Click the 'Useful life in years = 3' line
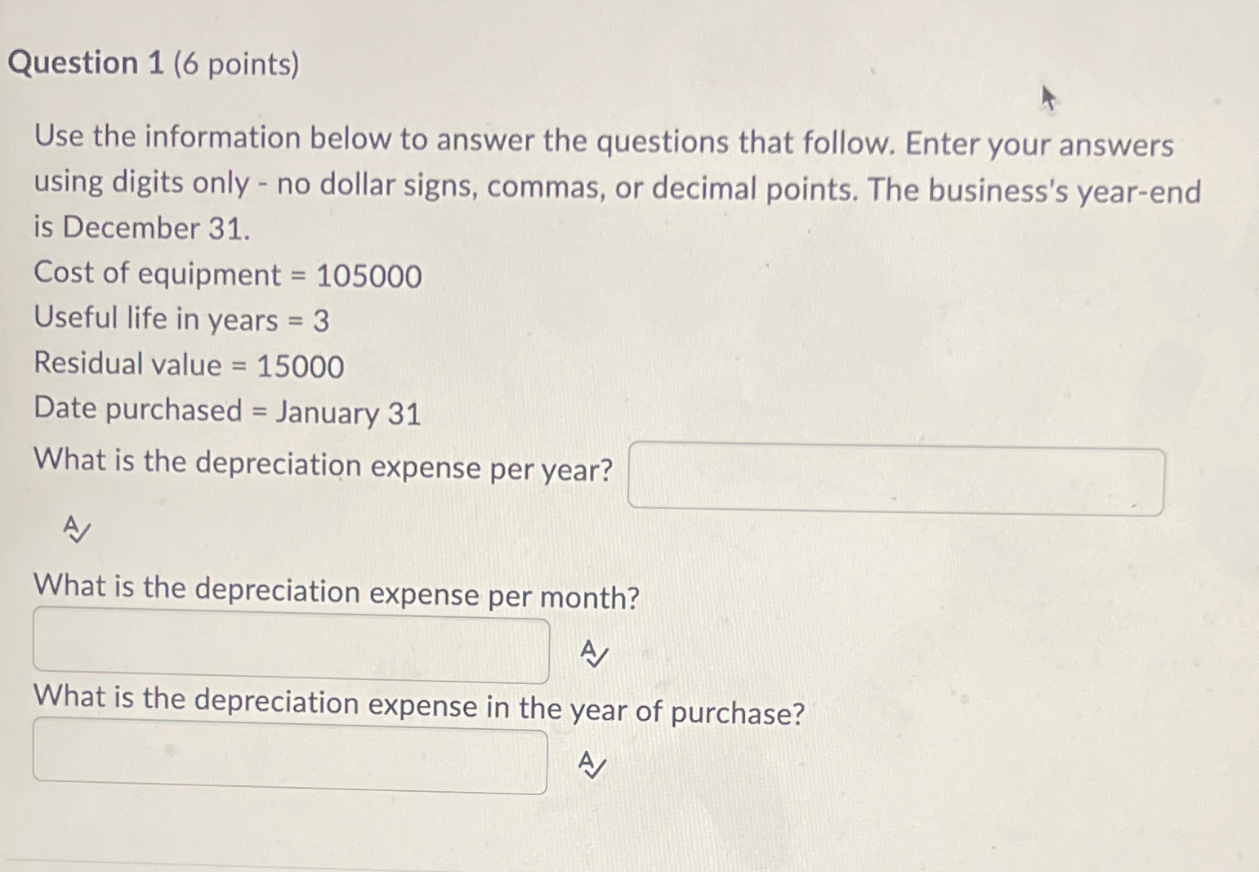Image resolution: width=1259 pixels, height=872 pixels. pyautogui.click(x=180, y=320)
